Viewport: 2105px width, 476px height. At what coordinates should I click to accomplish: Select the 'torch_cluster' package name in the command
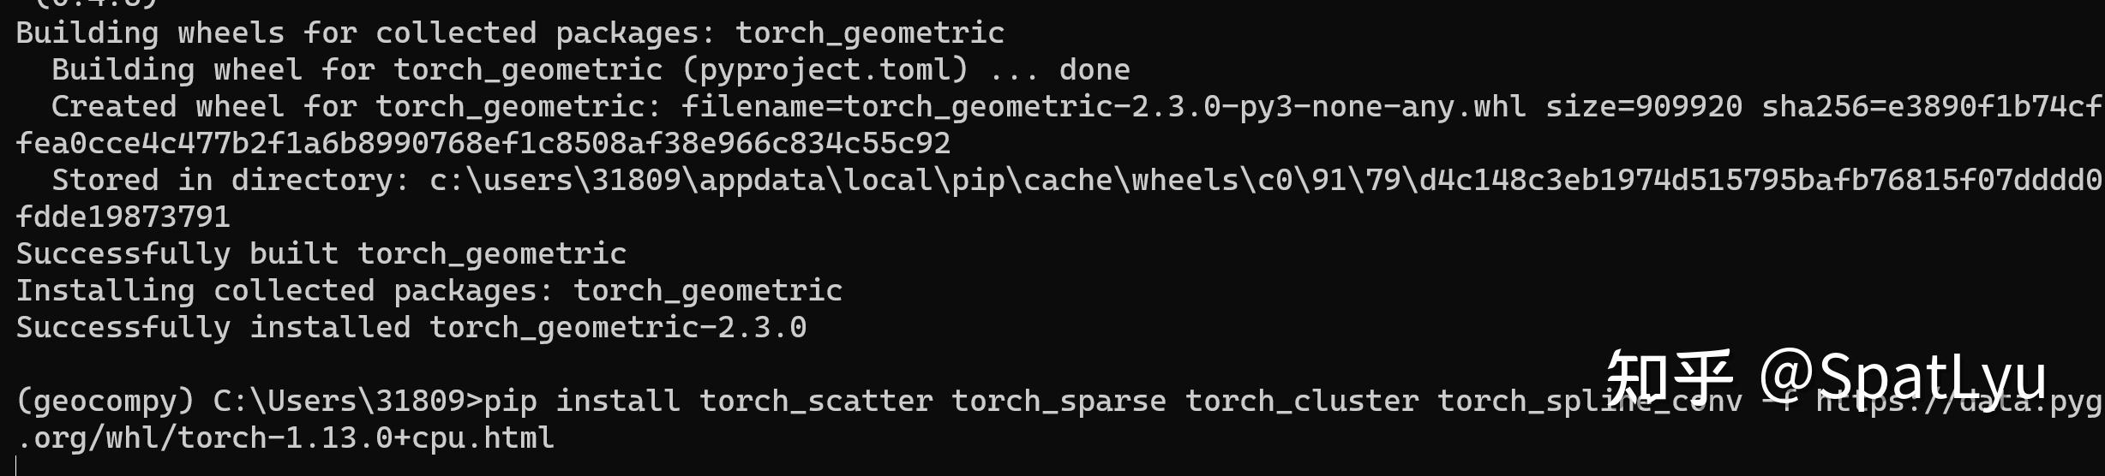click(x=1302, y=402)
